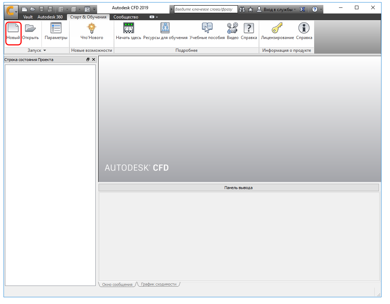Viewport: 390px width, 304px height.
Task: Click the Видео camera icon
Action: point(233,28)
